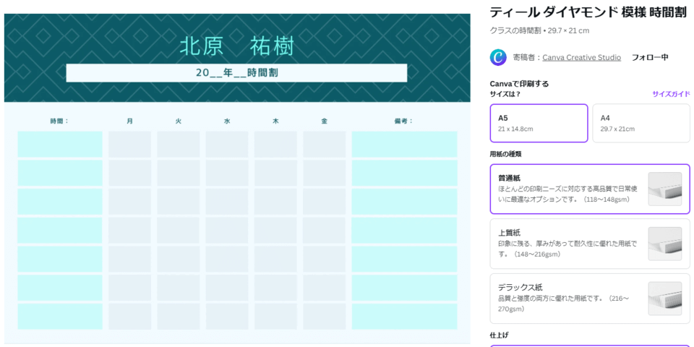
Task: Click the 木 column header
Action: (x=275, y=121)
